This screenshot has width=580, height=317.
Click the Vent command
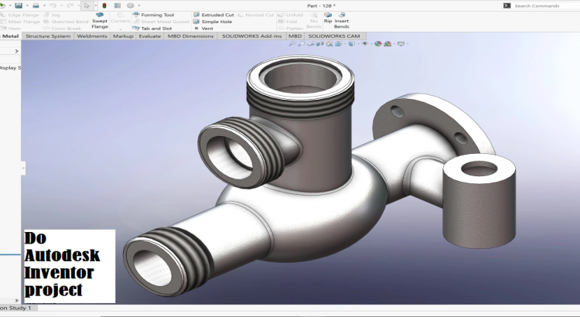tap(203, 28)
